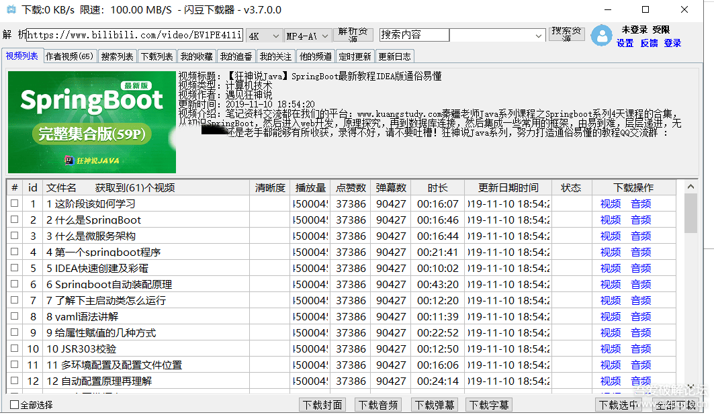Click the SpringBoot cover thumbnail
714x415 pixels.
point(91,122)
